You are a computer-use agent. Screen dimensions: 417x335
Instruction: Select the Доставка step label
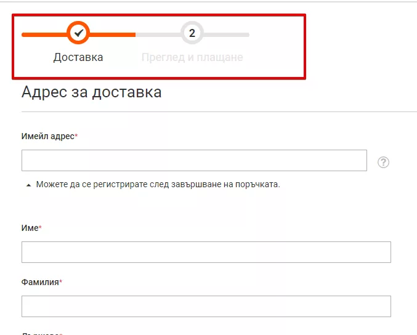[x=78, y=57]
